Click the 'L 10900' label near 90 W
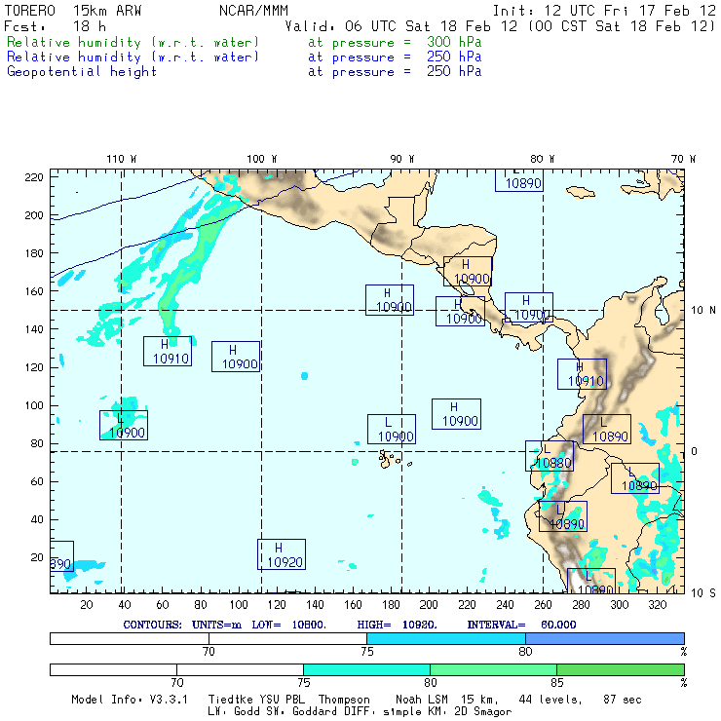The width and height of the screenshot is (721, 721). coord(392,429)
